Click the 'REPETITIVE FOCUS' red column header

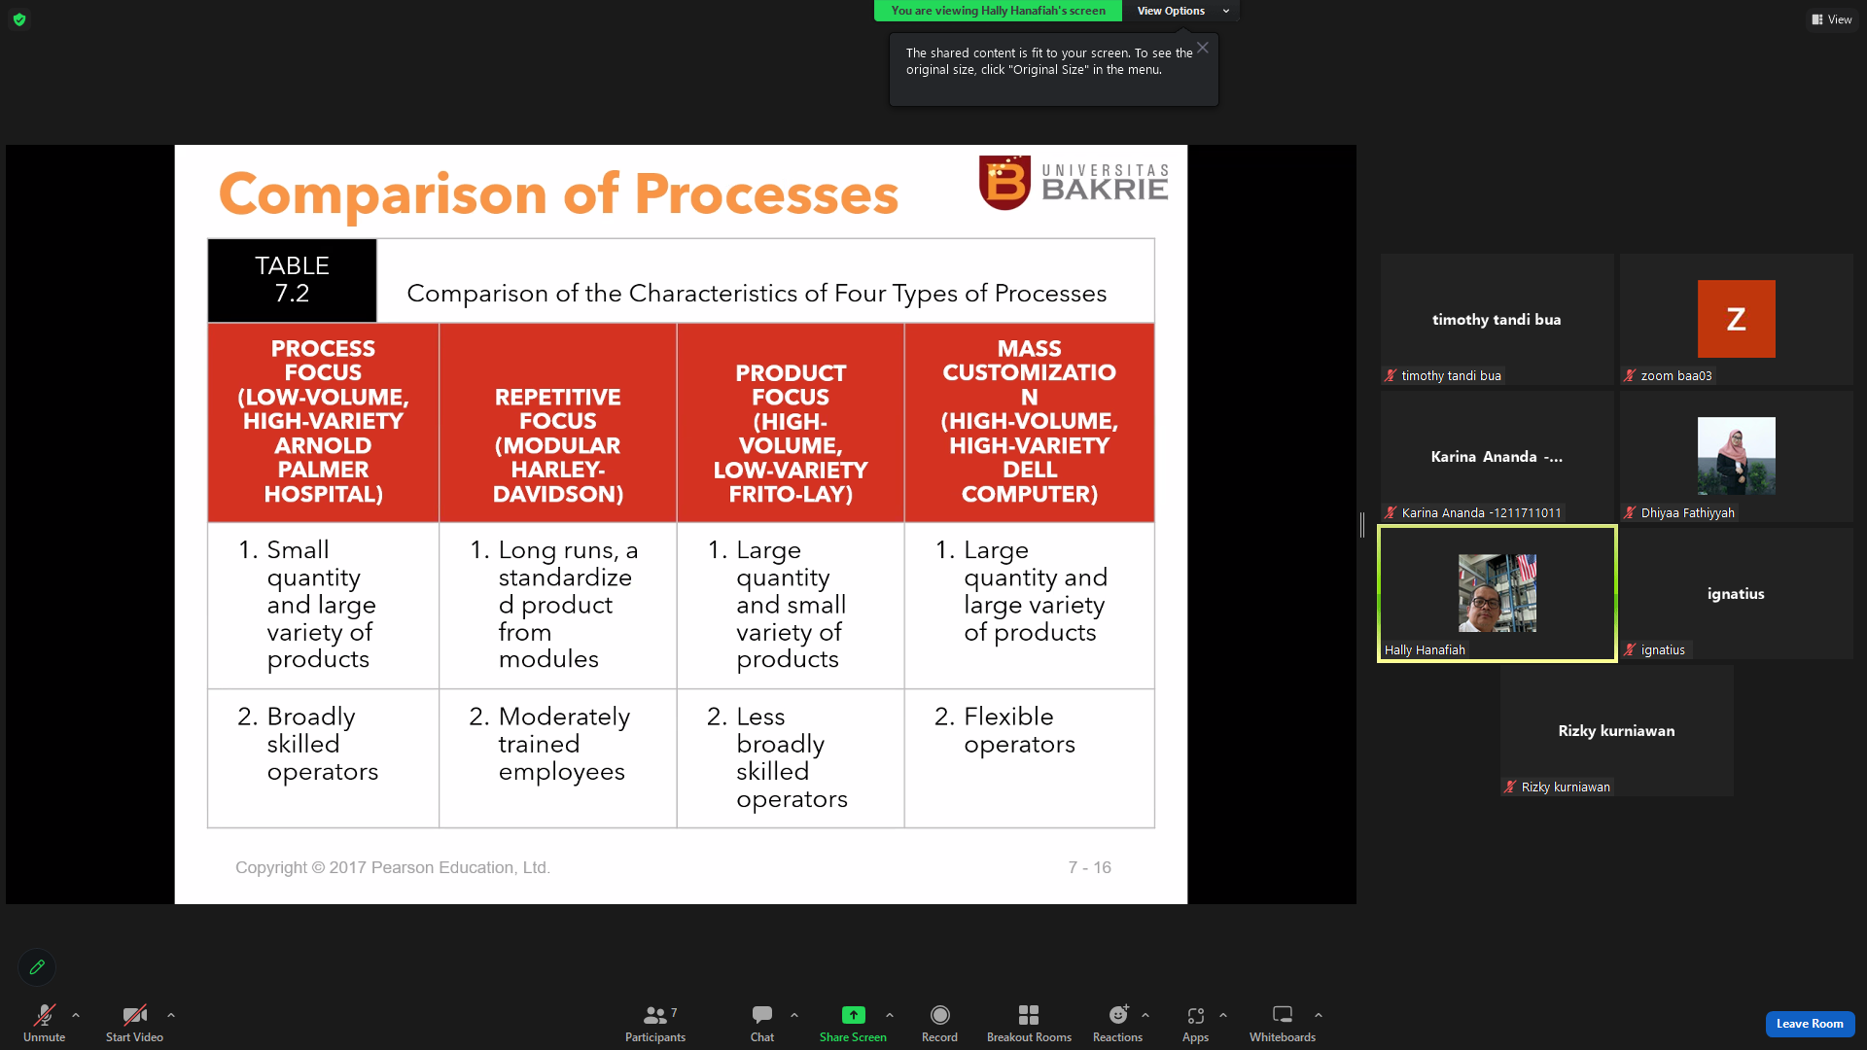coord(558,422)
